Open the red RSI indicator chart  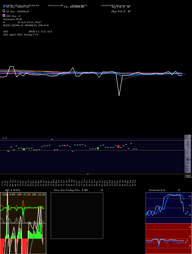[x=169, y=239]
